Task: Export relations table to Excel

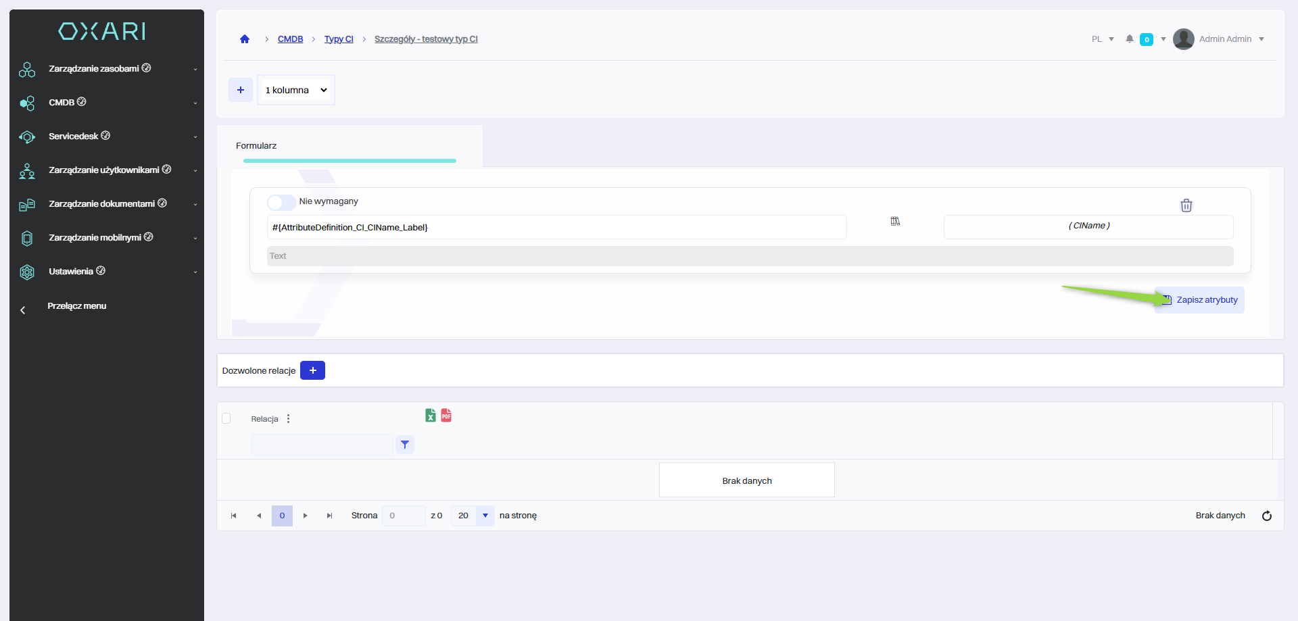Action: click(430, 416)
